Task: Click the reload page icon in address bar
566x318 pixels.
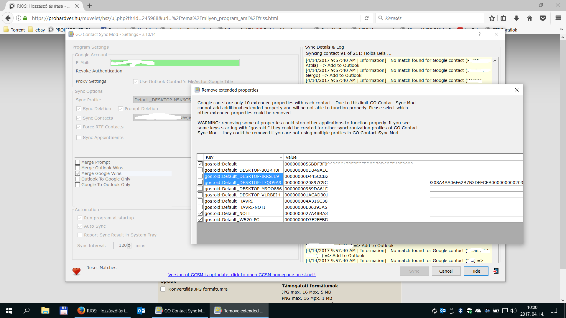Action: pos(366,18)
